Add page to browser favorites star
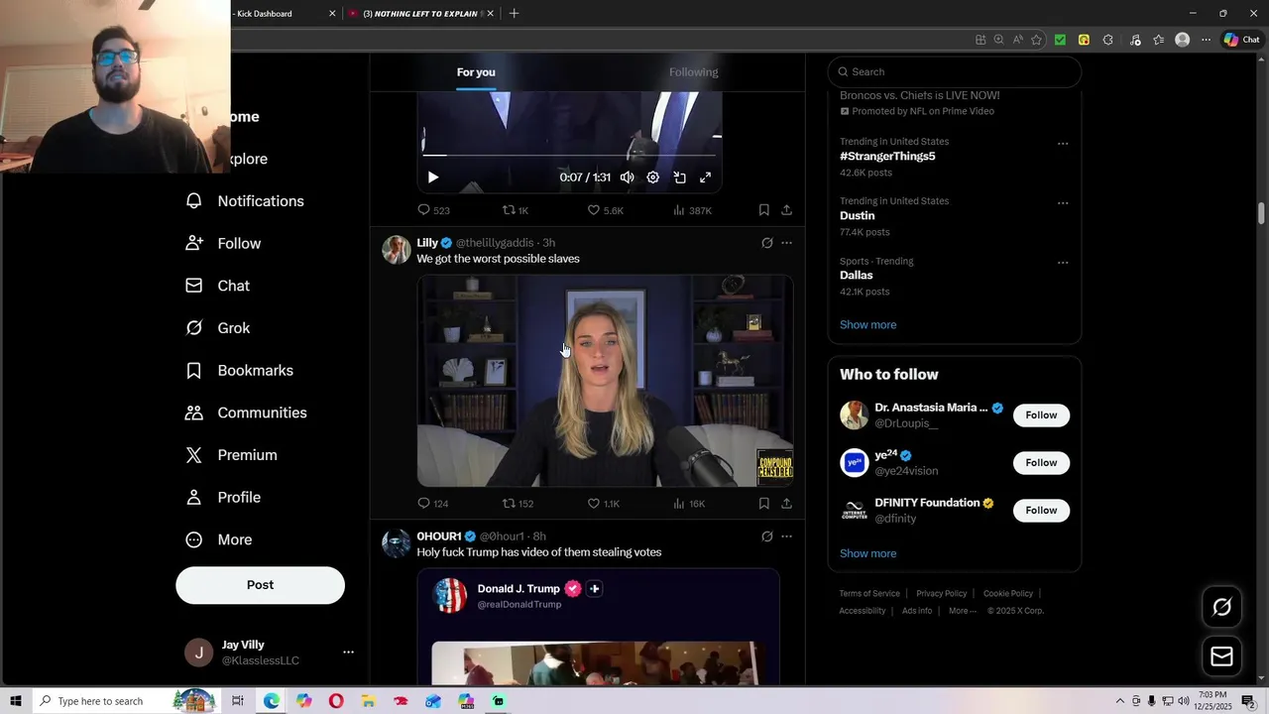 (x=1036, y=40)
